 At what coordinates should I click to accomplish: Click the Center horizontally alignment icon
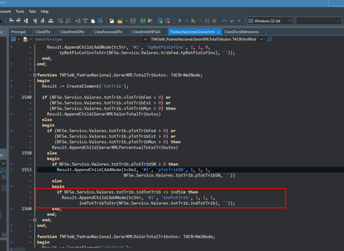coord(26,21)
